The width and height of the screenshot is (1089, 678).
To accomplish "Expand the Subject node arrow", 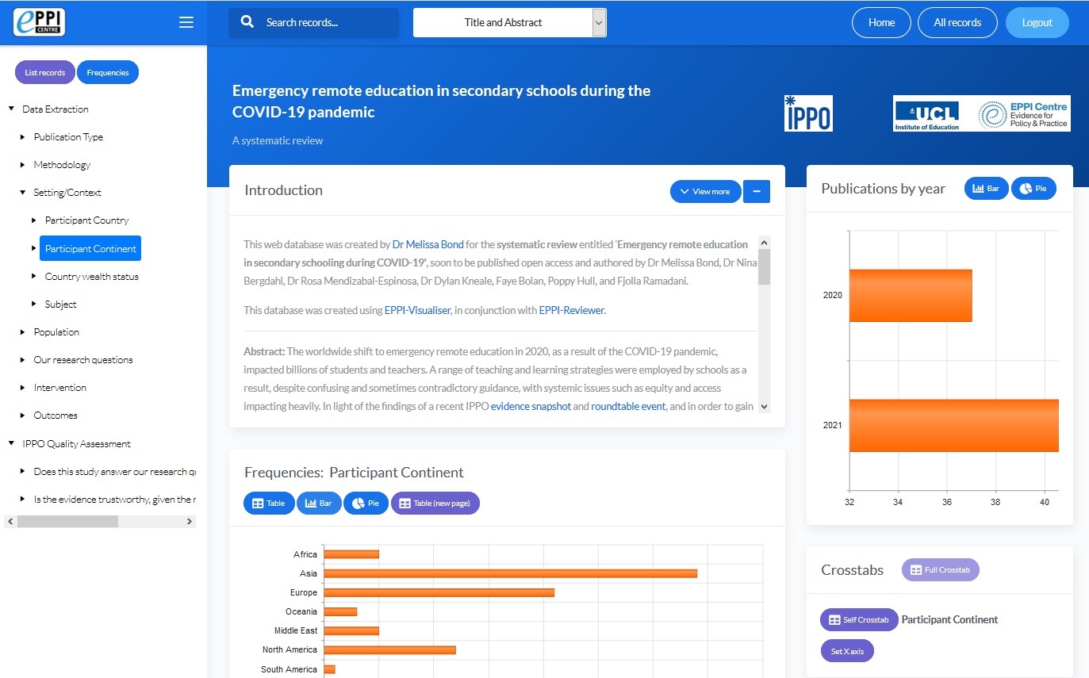I will tap(33, 304).
